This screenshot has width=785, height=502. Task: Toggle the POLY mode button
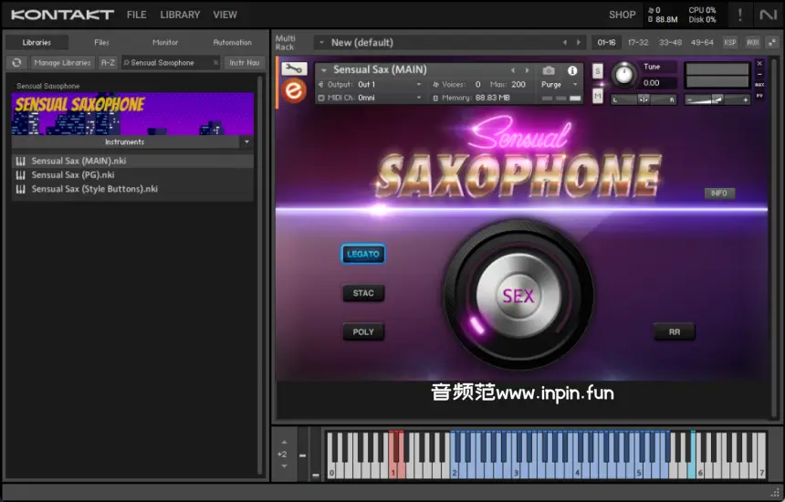pos(363,332)
